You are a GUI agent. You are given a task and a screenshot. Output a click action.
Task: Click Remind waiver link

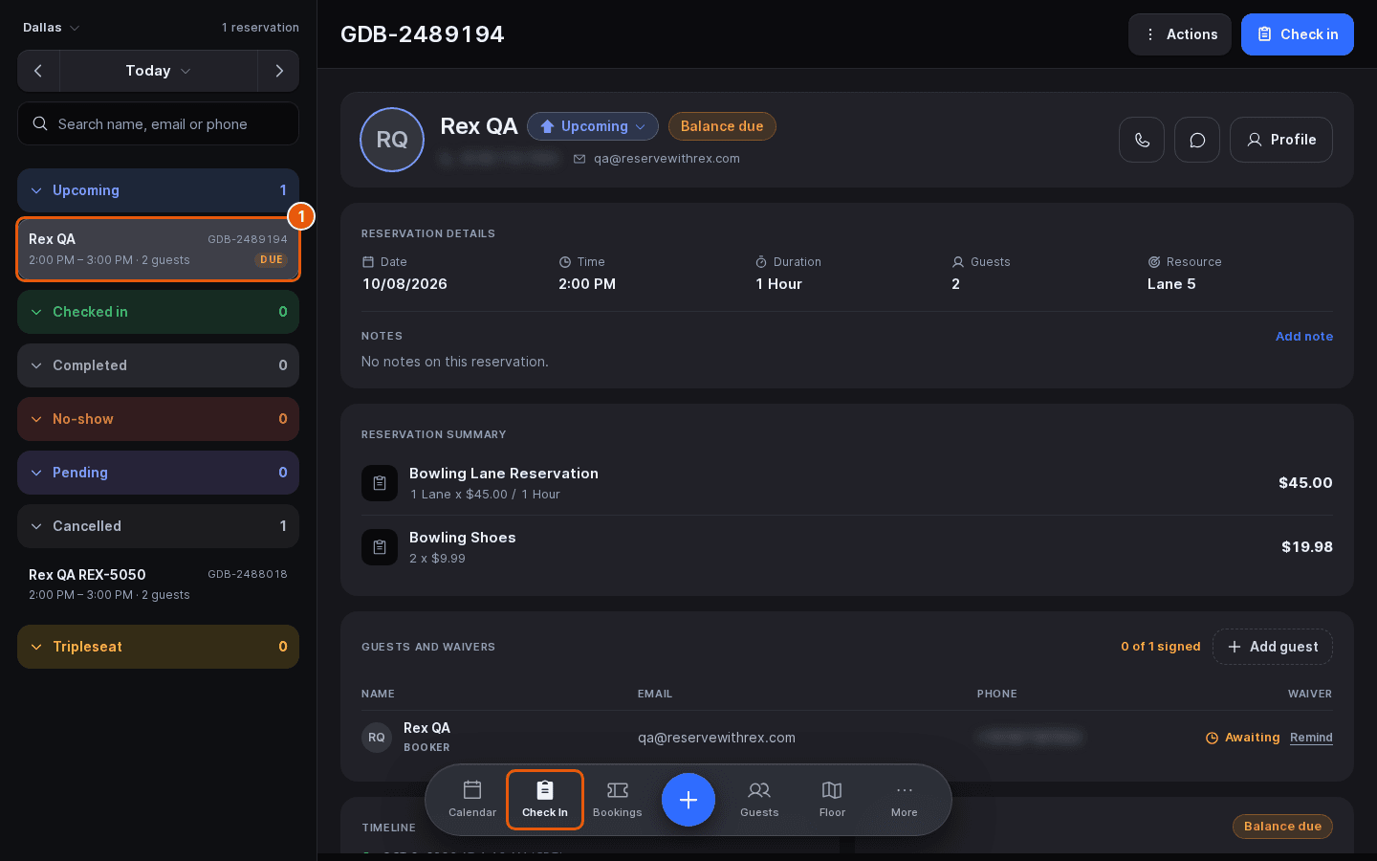(x=1311, y=738)
